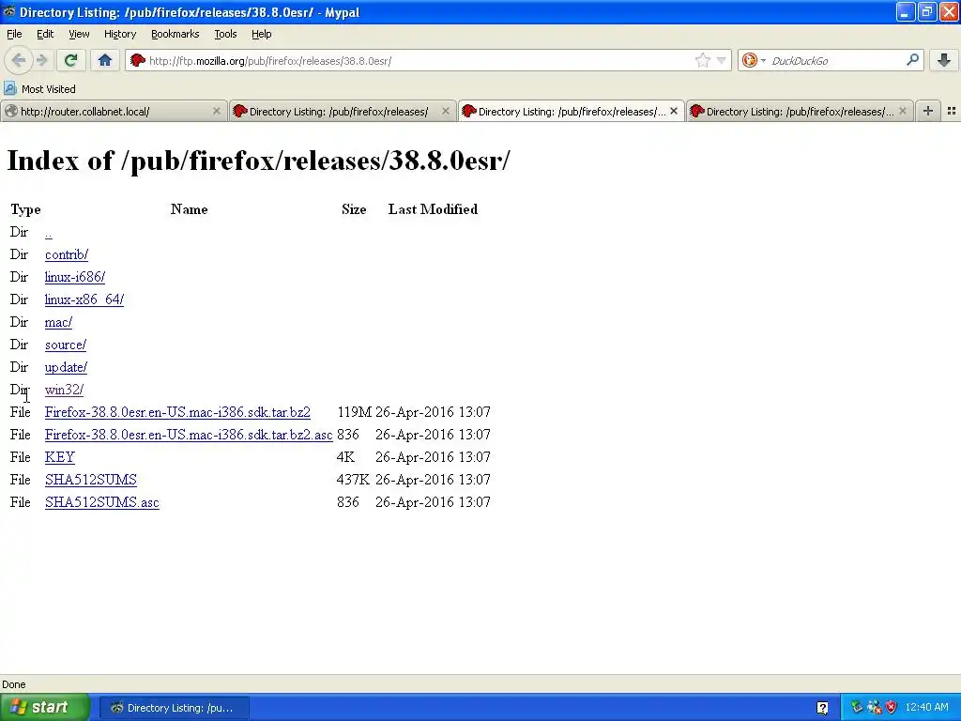The image size is (961, 721).
Task: Click the search magnifier icon
Action: (x=912, y=60)
